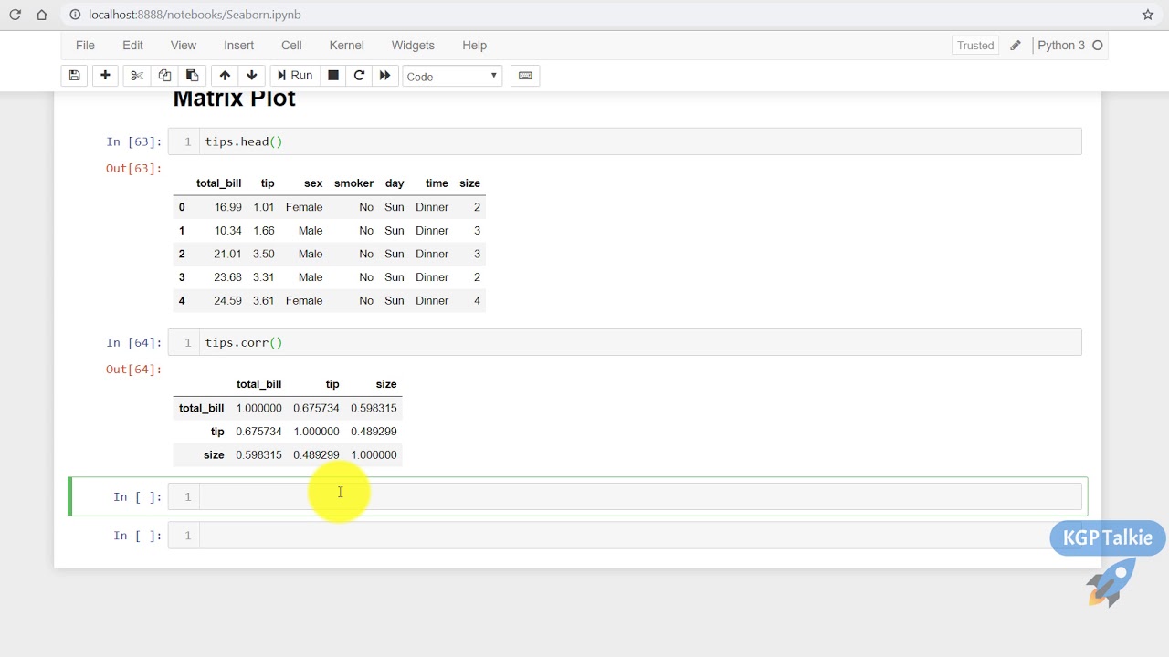This screenshot has width=1169, height=657.
Task: Click the size row label in correlation table
Action: [x=214, y=454]
